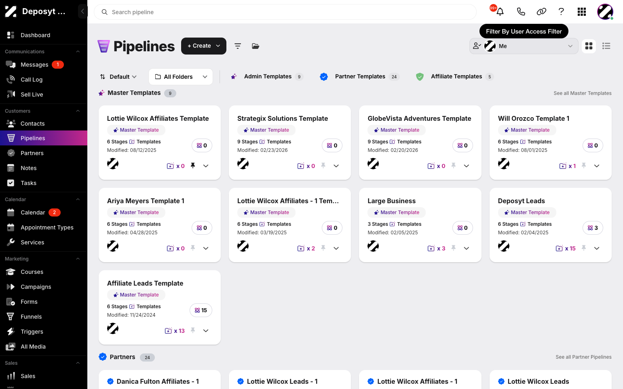Screen dimensions: 623x389
Task: Open See all Master Templates link
Action: pos(583,93)
